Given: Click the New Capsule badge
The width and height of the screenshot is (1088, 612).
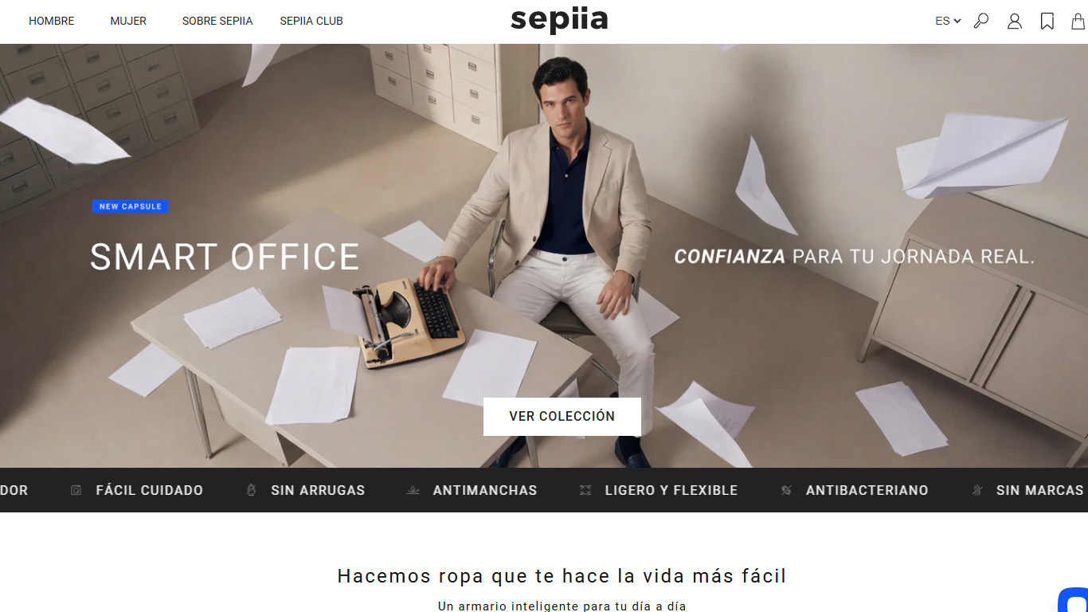Looking at the screenshot, I should (x=131, y=206).
